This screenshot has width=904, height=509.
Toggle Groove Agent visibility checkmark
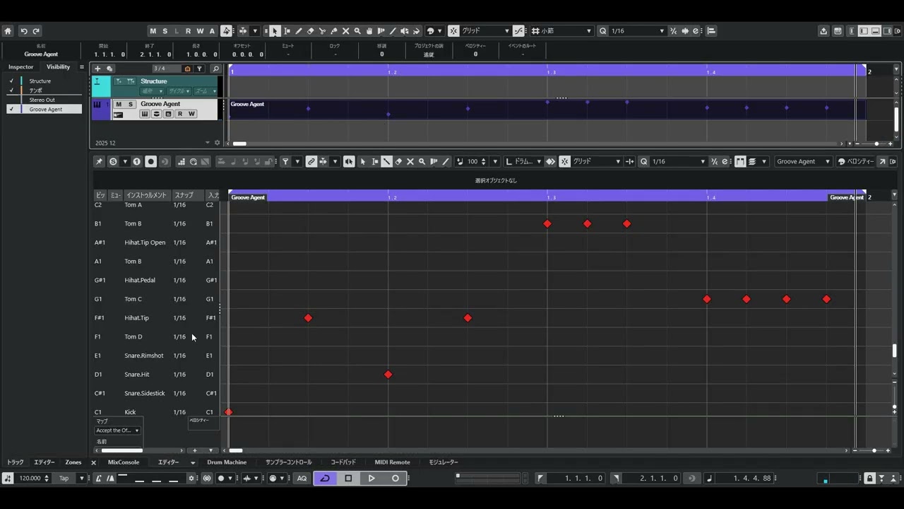click(x=11, y=110)
